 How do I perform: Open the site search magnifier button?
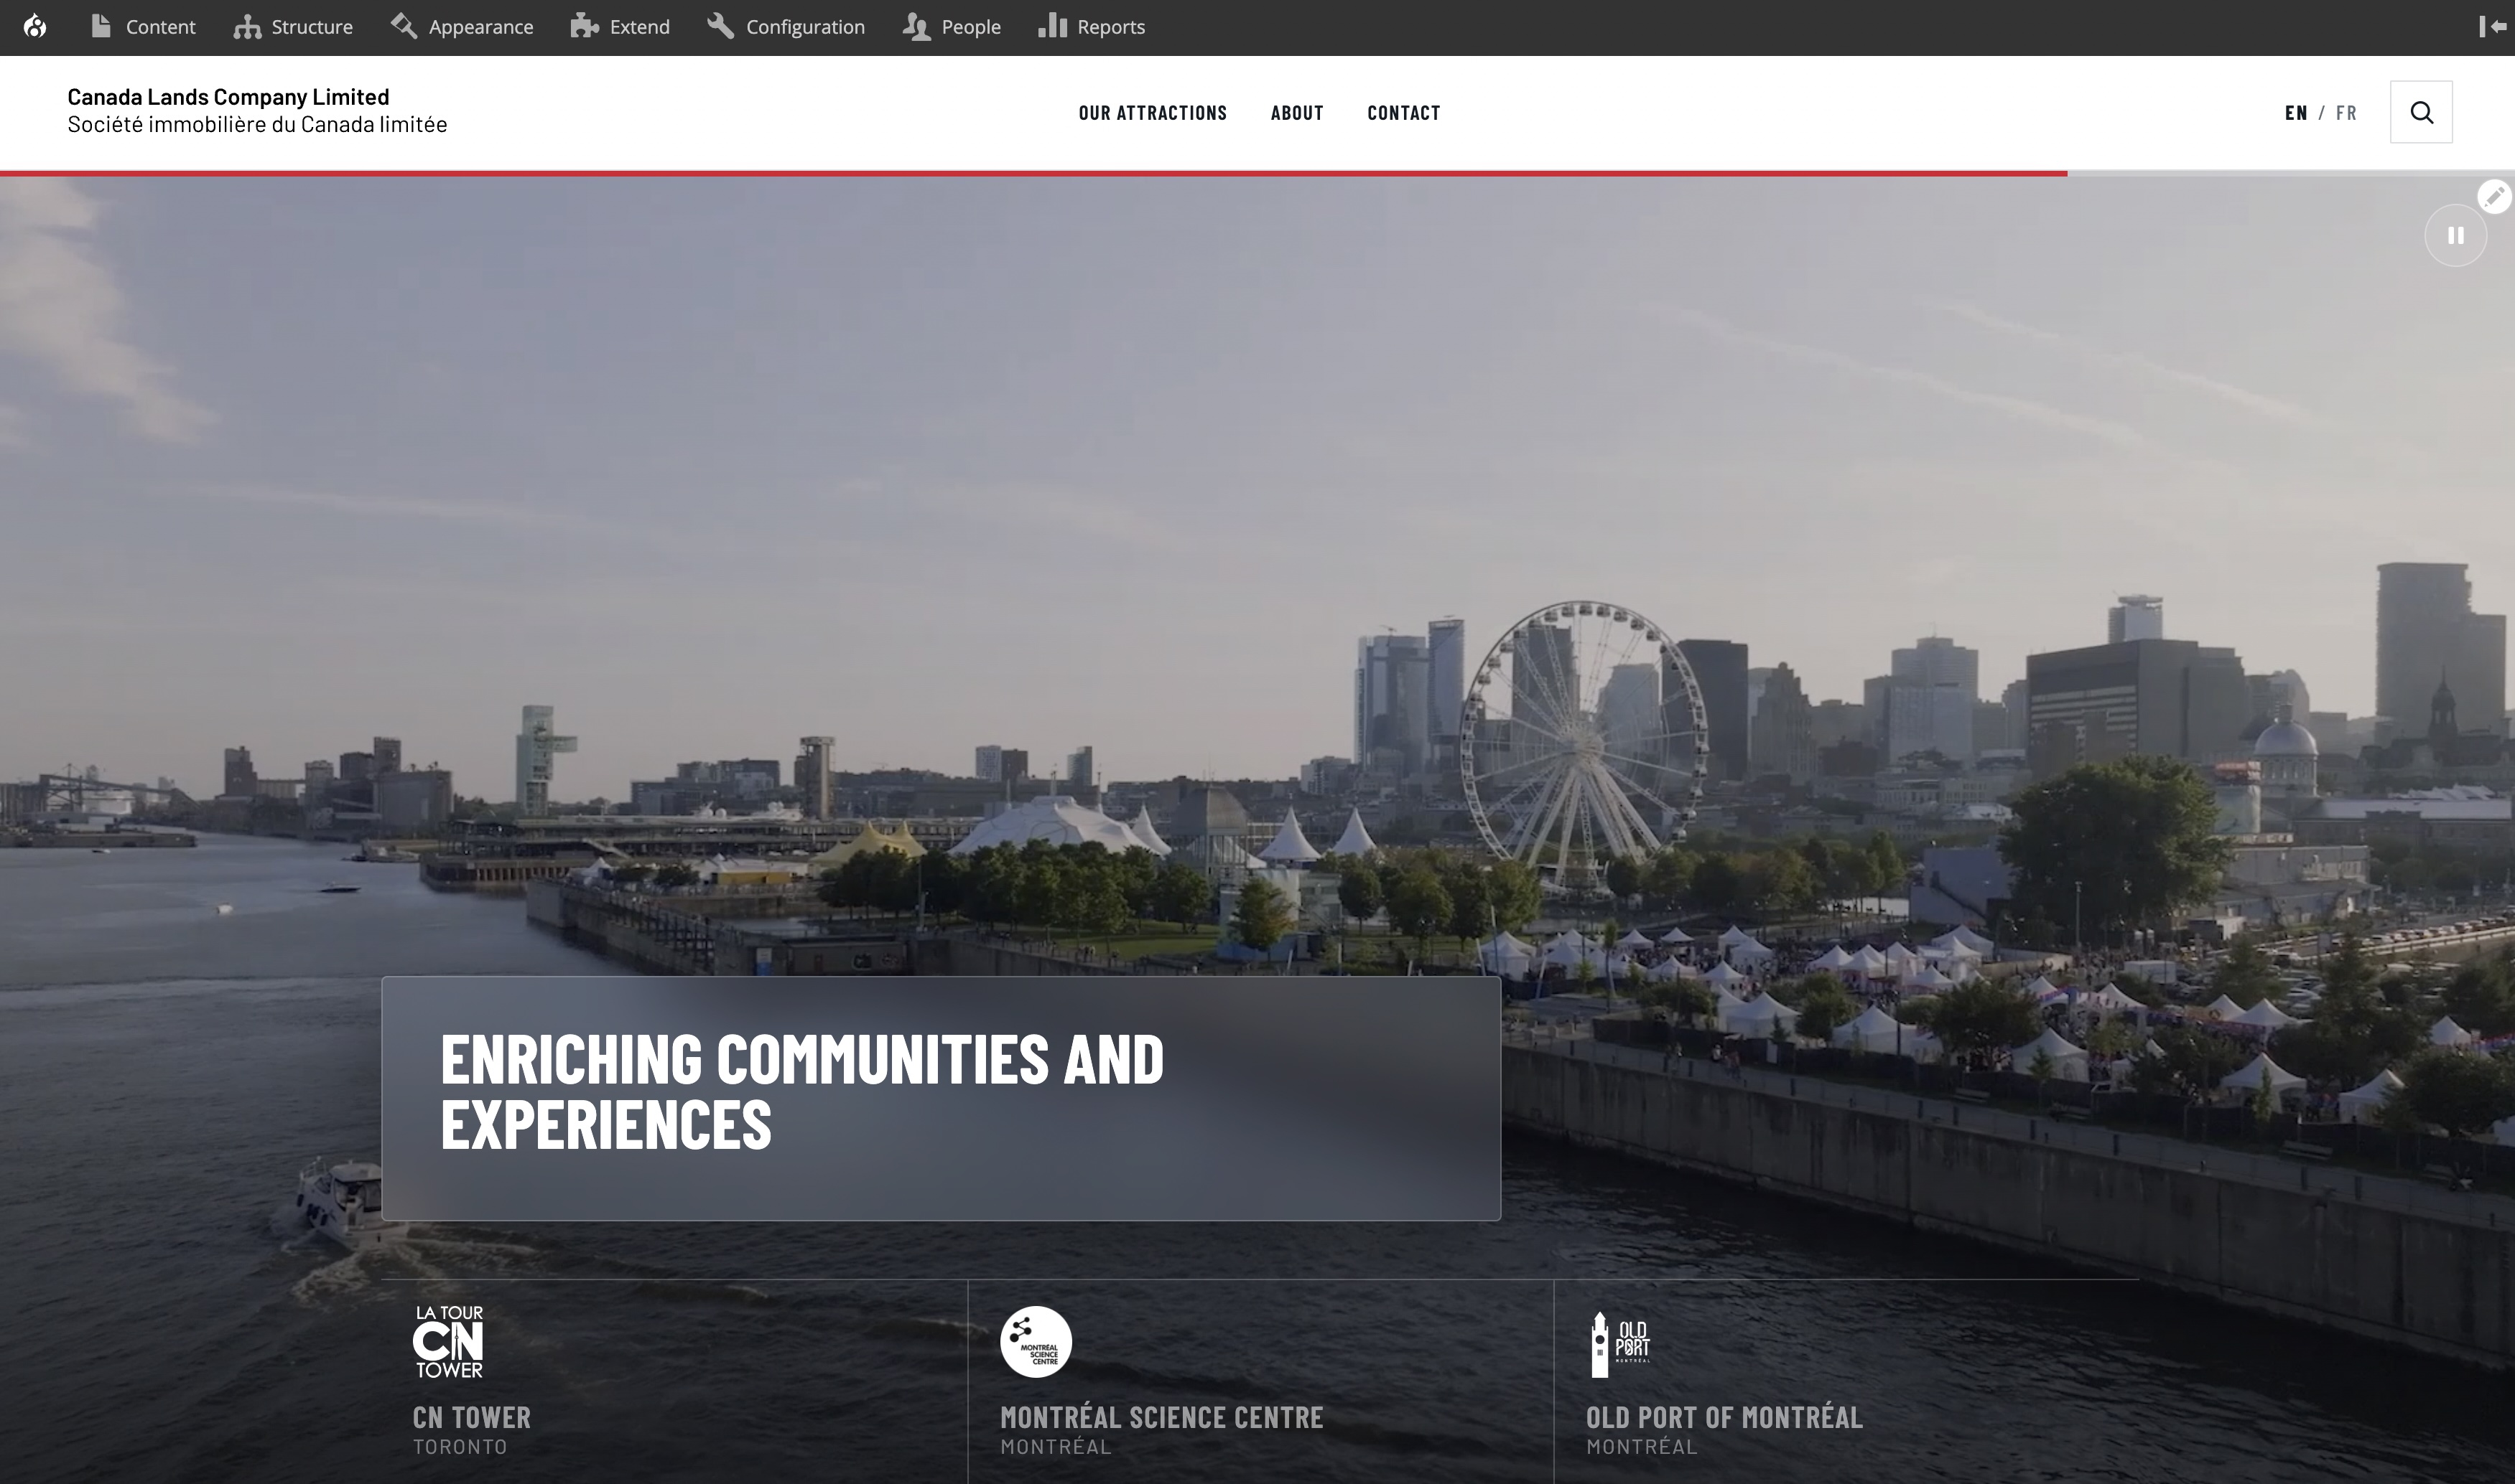pos(2421,112)
